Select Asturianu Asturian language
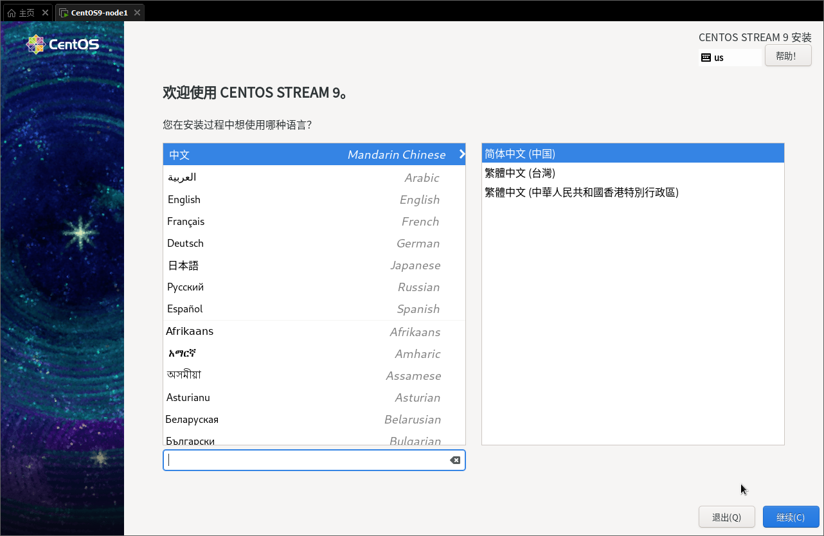 (x=314, y=397)
